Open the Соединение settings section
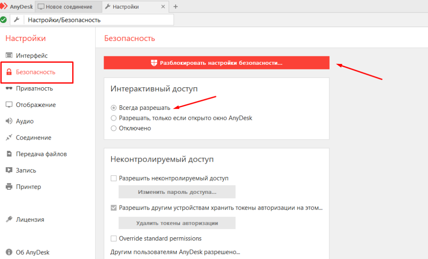428x259 pixels. (x=33, y=137)
